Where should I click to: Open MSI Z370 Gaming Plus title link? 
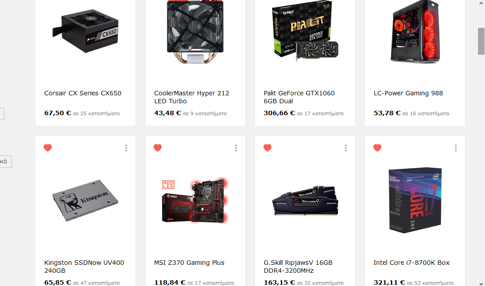pos(189,263)
